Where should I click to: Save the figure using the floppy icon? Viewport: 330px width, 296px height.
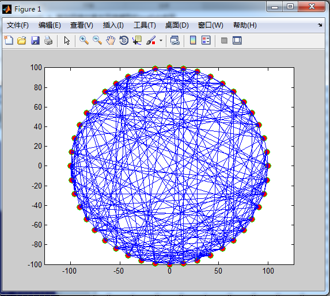pos(35,40)
